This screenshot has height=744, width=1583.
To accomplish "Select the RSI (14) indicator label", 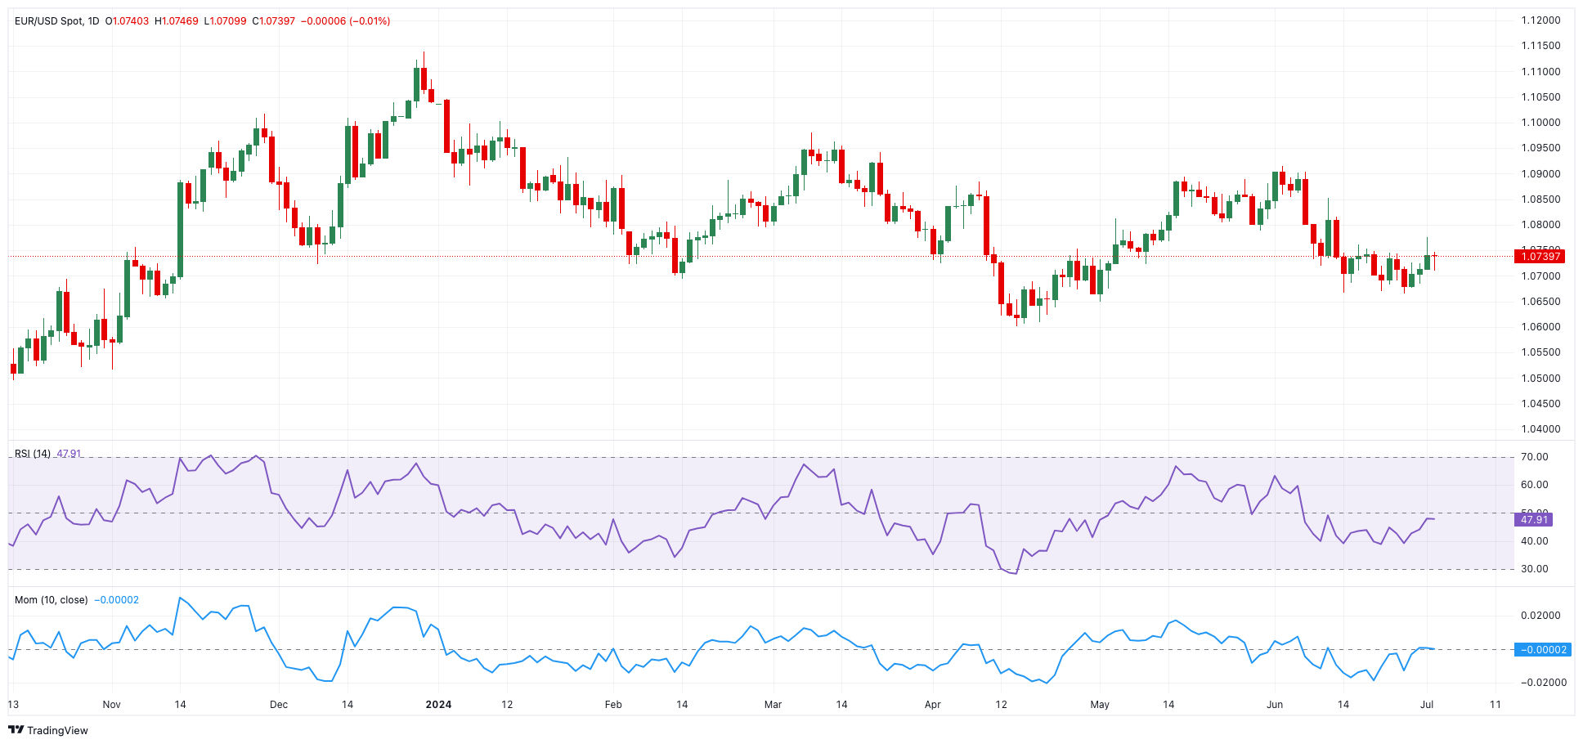I will pyautogui.click(x=33, y=454).
